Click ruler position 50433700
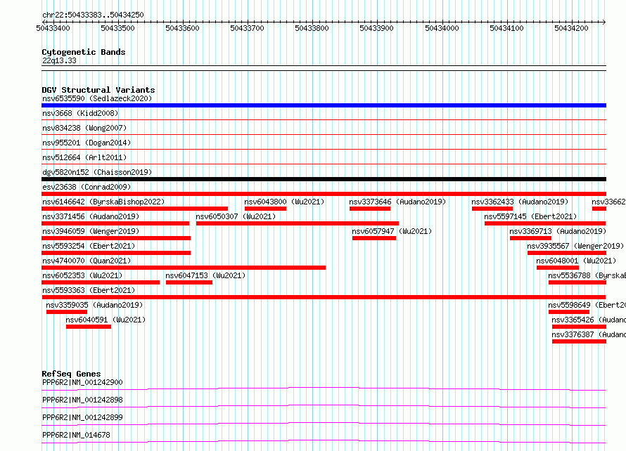 (247, 28)
